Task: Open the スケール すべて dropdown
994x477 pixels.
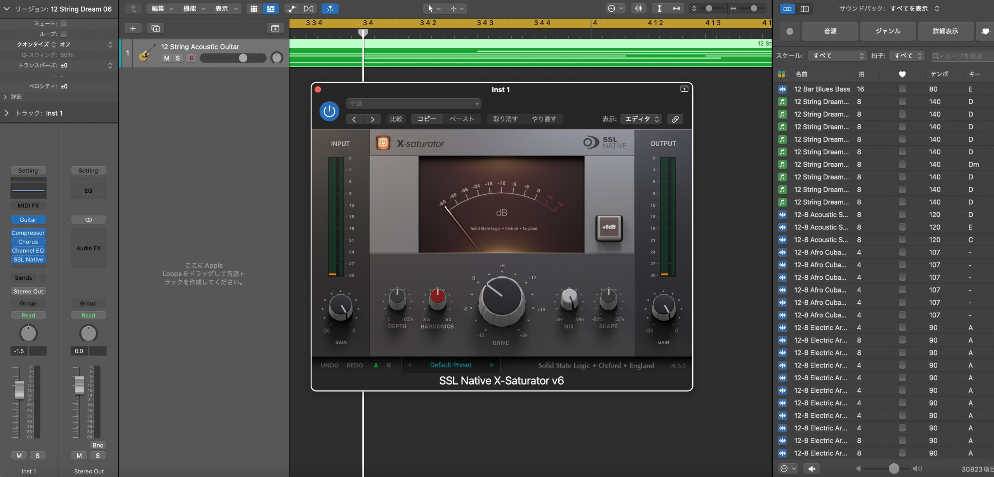Action: coord(837,56)
